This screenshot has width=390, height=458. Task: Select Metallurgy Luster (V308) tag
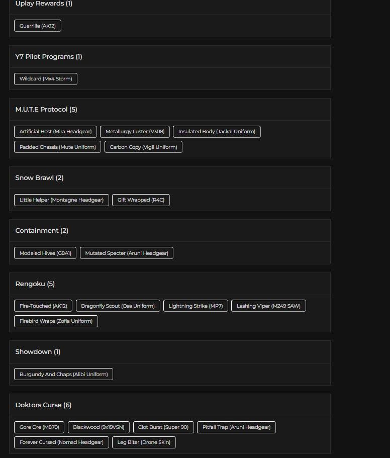coord(135,132)
